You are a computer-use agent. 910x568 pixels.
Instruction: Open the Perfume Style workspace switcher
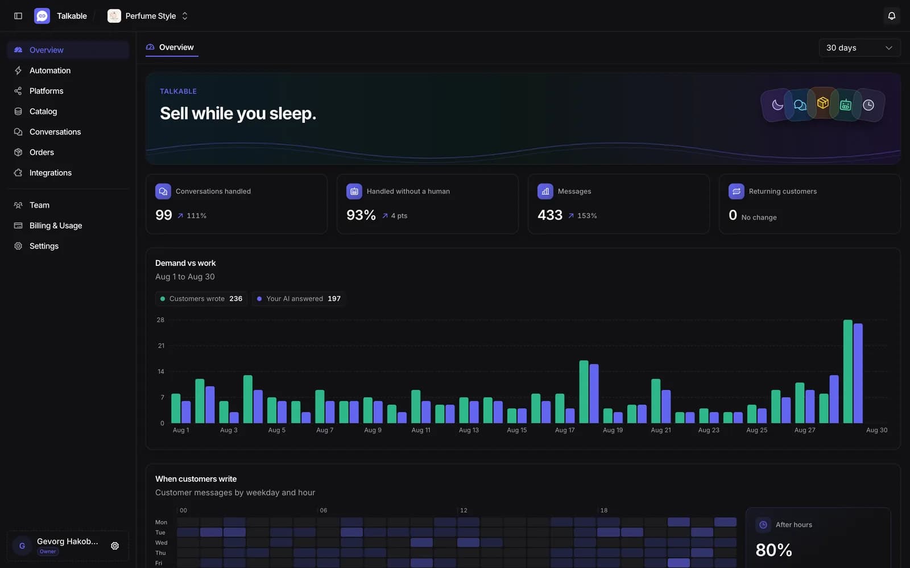[148, 16]
